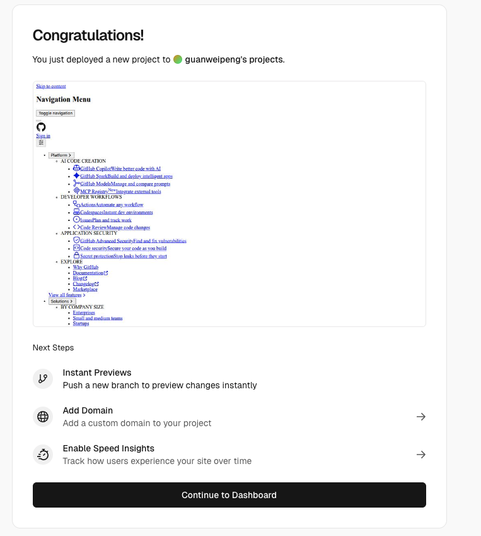Click the Secret protection lock icon
This screenshot has height=536, width=481.
(76, 256)
